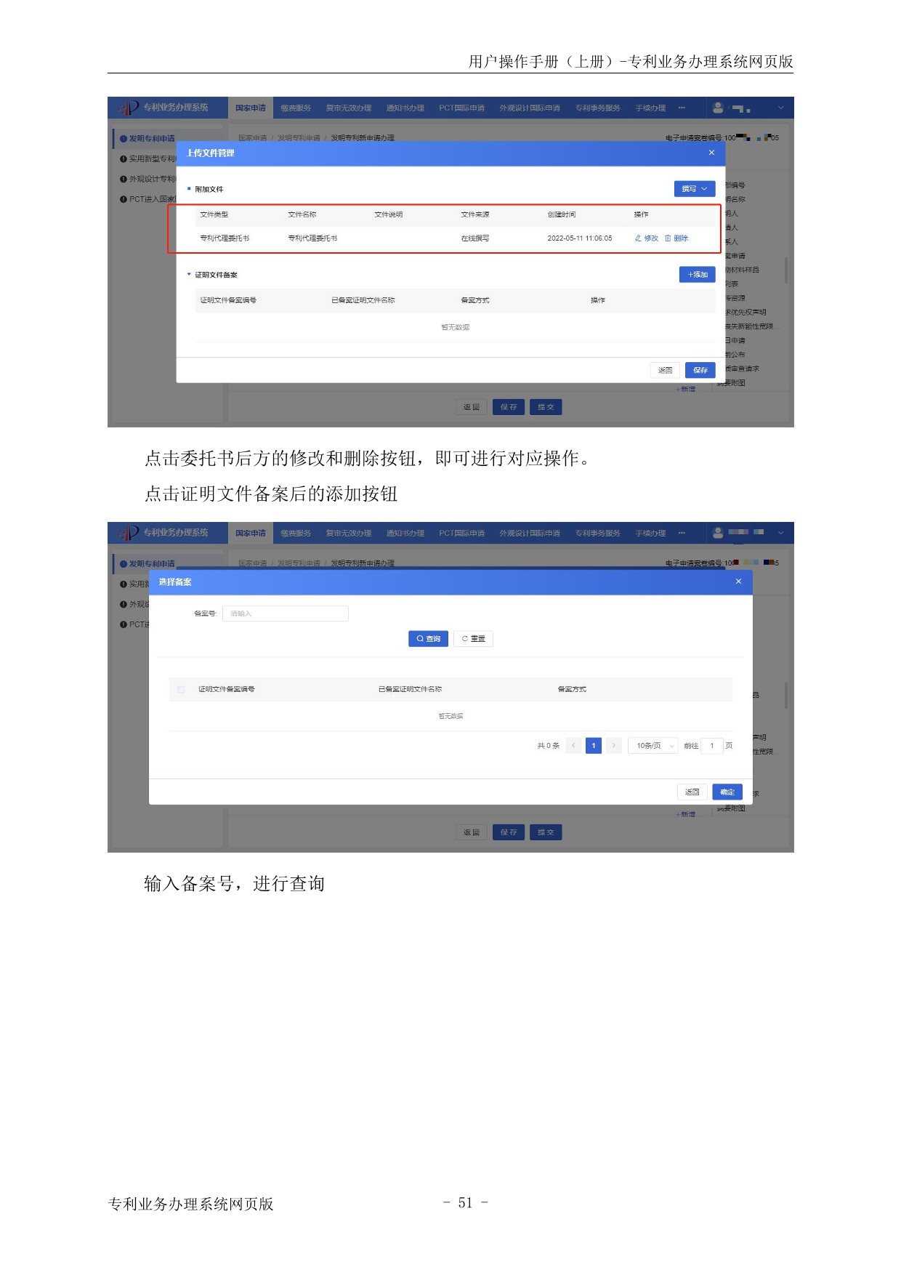Click the previous page arrow in pagination
This screenshot has height=1275, width=901.
573,746
